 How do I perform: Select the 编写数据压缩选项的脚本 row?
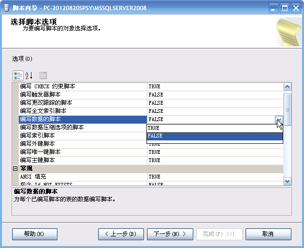tap(83, 127)
